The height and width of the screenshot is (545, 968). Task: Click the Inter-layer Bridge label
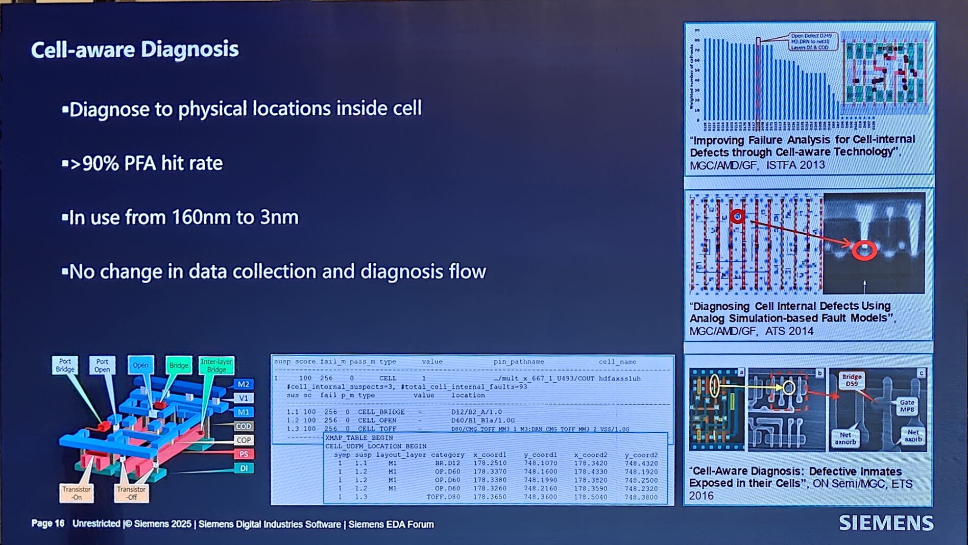(216, 365)
